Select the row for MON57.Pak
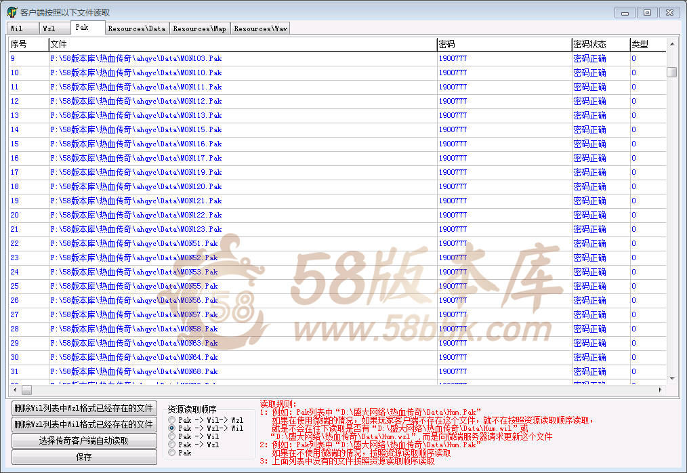This screenshot has height=473, width=687. (337, 314)
